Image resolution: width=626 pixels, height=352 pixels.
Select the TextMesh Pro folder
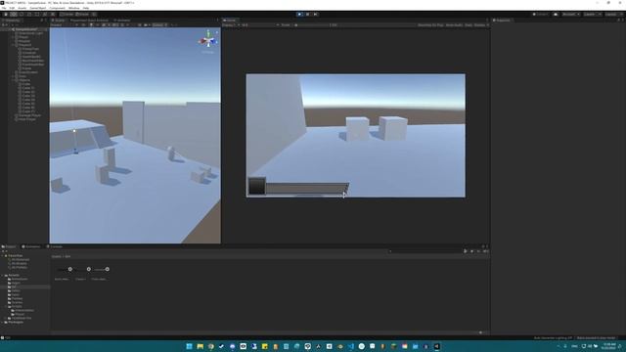22,318
